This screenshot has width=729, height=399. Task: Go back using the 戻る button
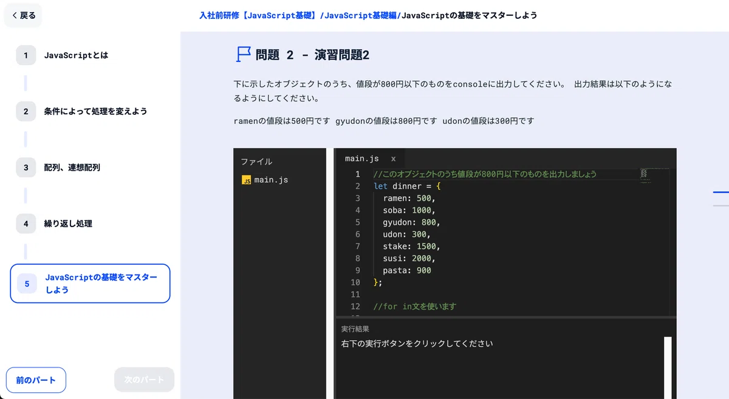click(24, 15)
